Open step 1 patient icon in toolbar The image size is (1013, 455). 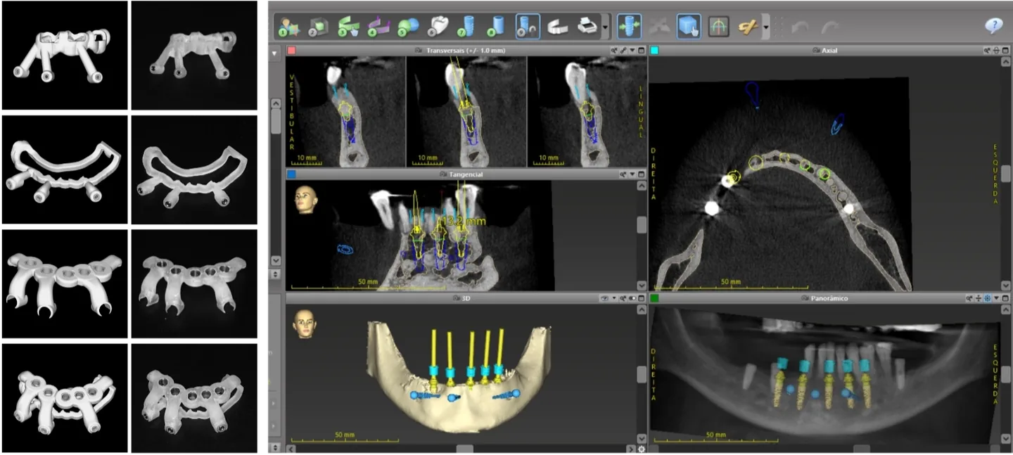tap(288, 26)
